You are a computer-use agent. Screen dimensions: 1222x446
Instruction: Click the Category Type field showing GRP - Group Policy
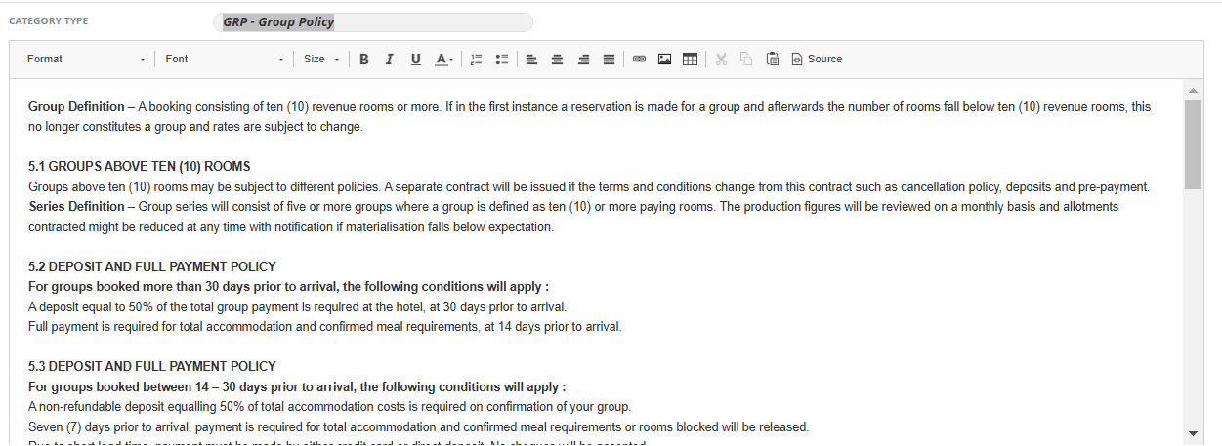point(373,22)
